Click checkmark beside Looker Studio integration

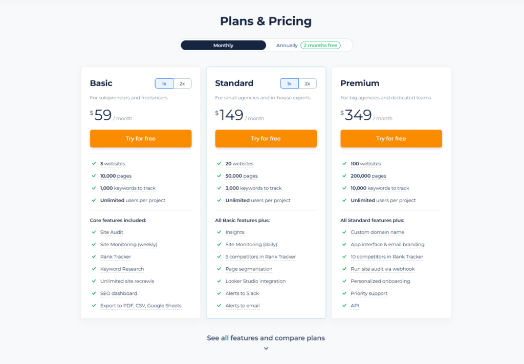tap(219, 281)
